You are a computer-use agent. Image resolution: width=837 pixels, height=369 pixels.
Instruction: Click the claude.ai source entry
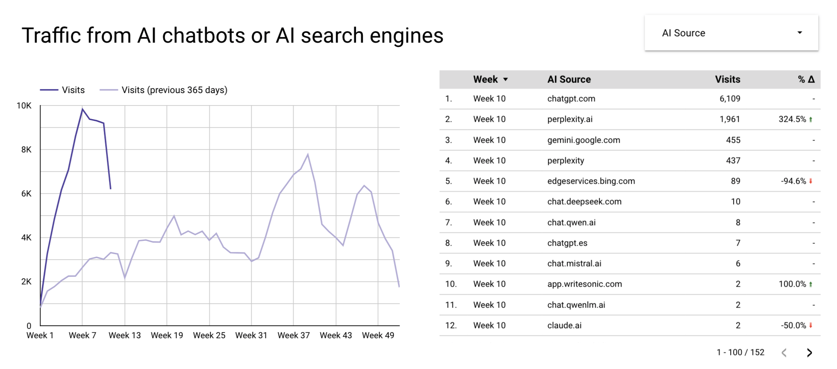pos(564,325)
